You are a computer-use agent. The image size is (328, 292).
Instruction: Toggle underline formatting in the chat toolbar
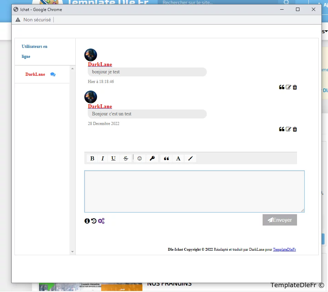pos(113,158)
